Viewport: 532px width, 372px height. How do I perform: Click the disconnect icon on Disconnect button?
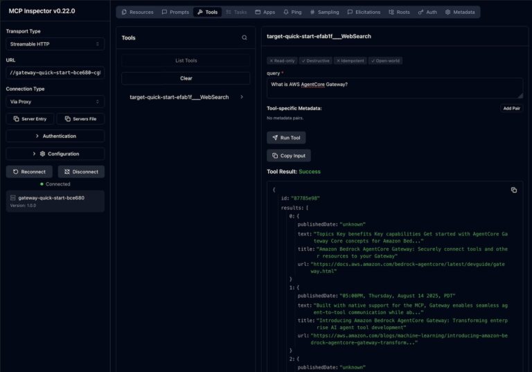(x=67, y=172)
